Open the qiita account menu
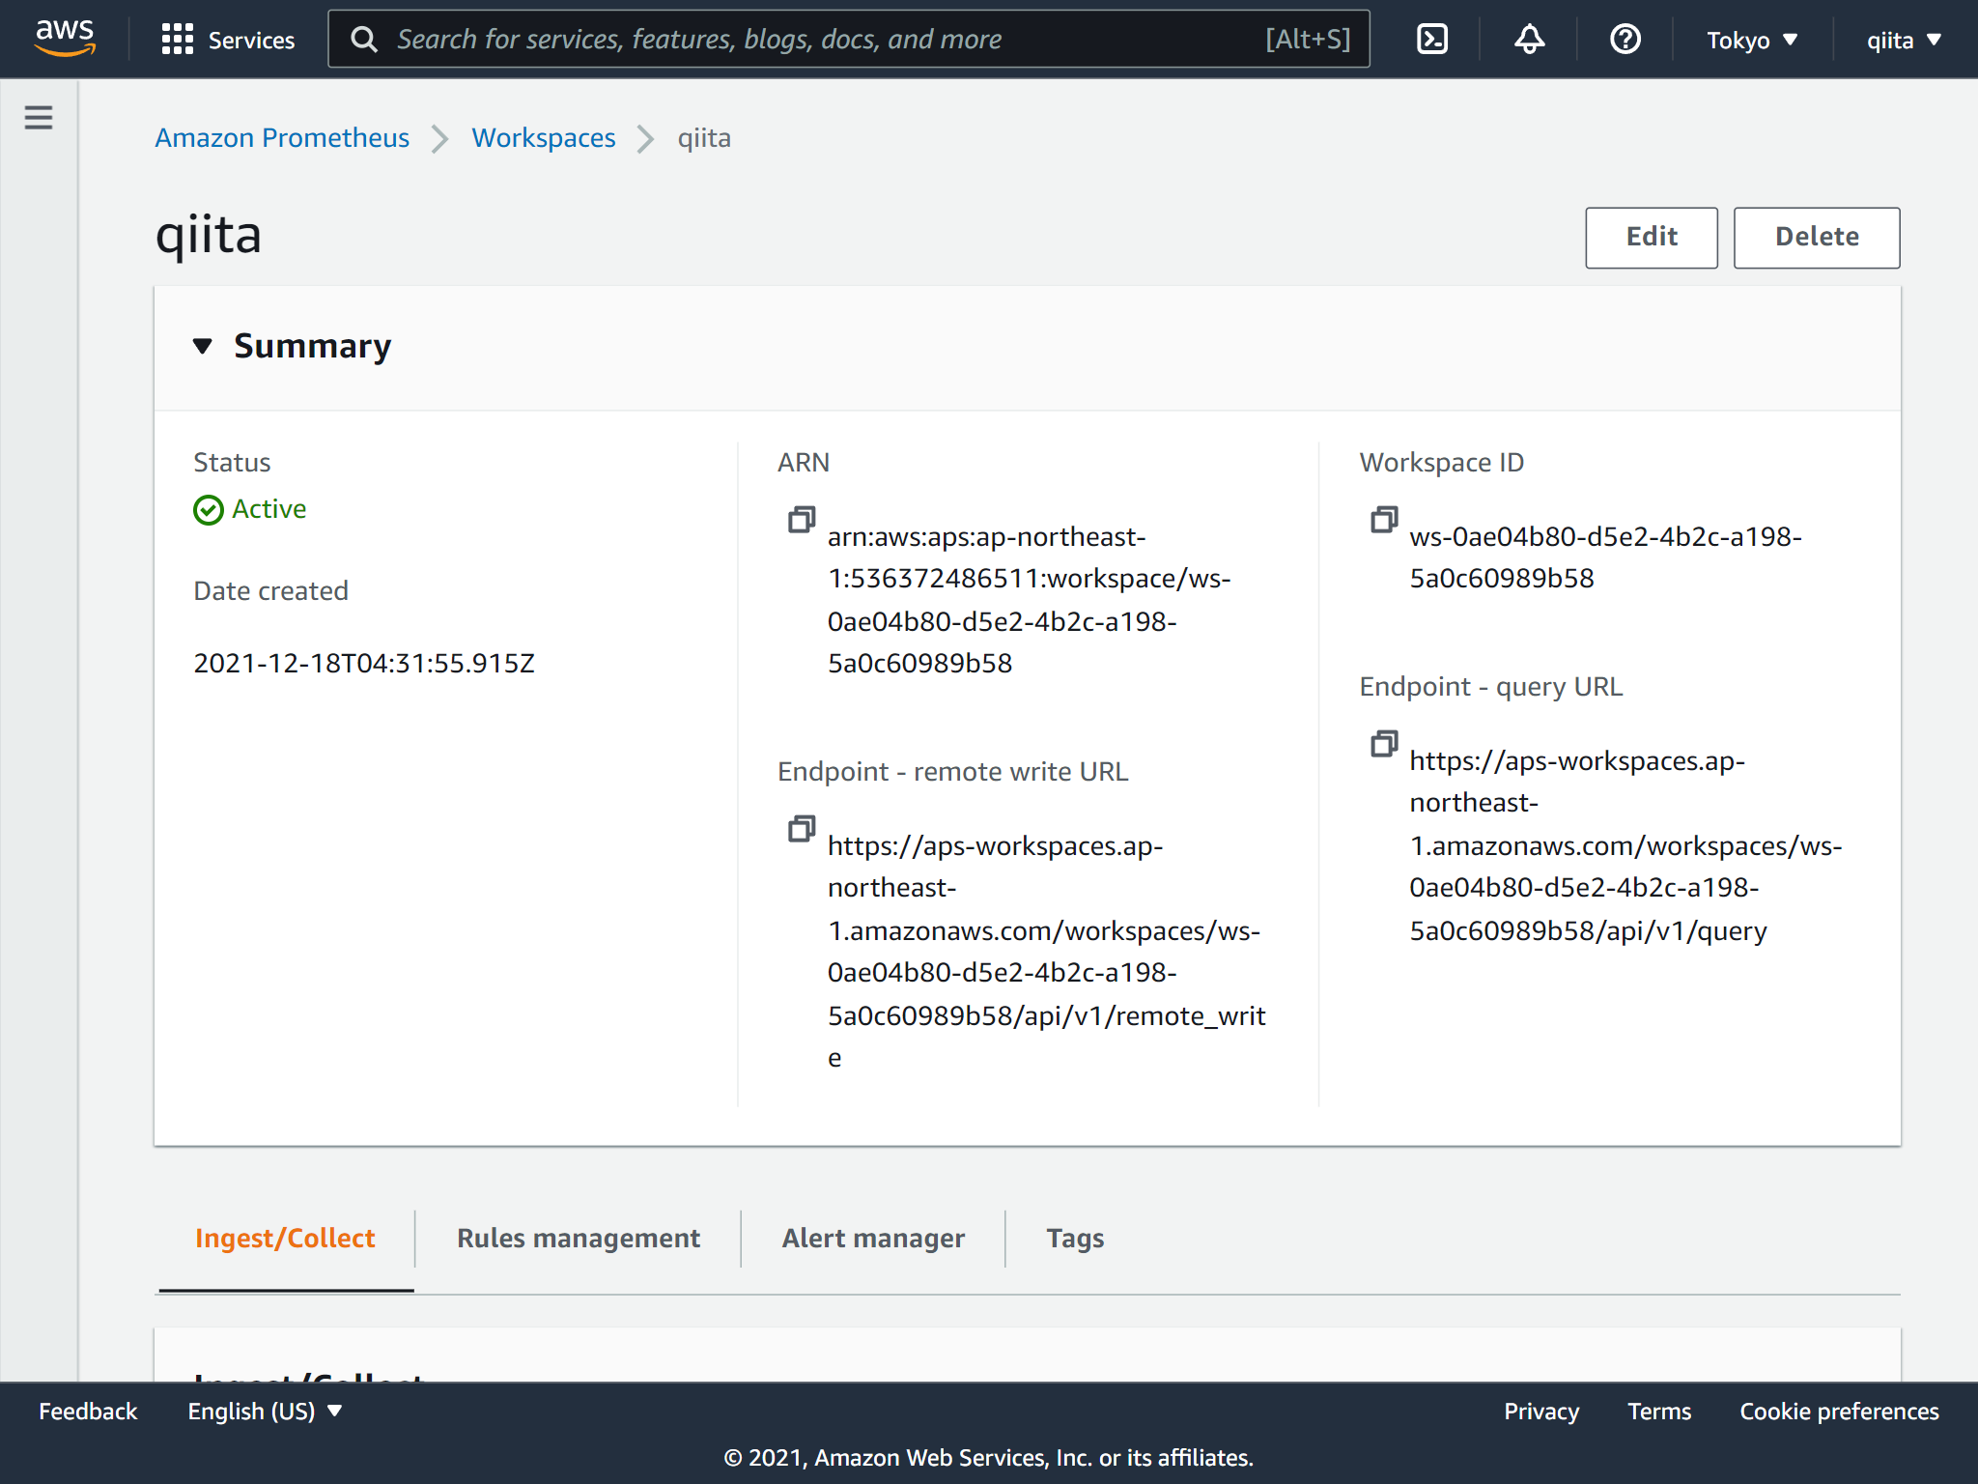 [1902, 40]
